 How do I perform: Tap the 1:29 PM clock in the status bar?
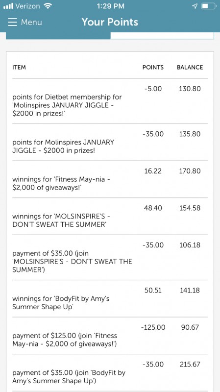coord(111,6)
